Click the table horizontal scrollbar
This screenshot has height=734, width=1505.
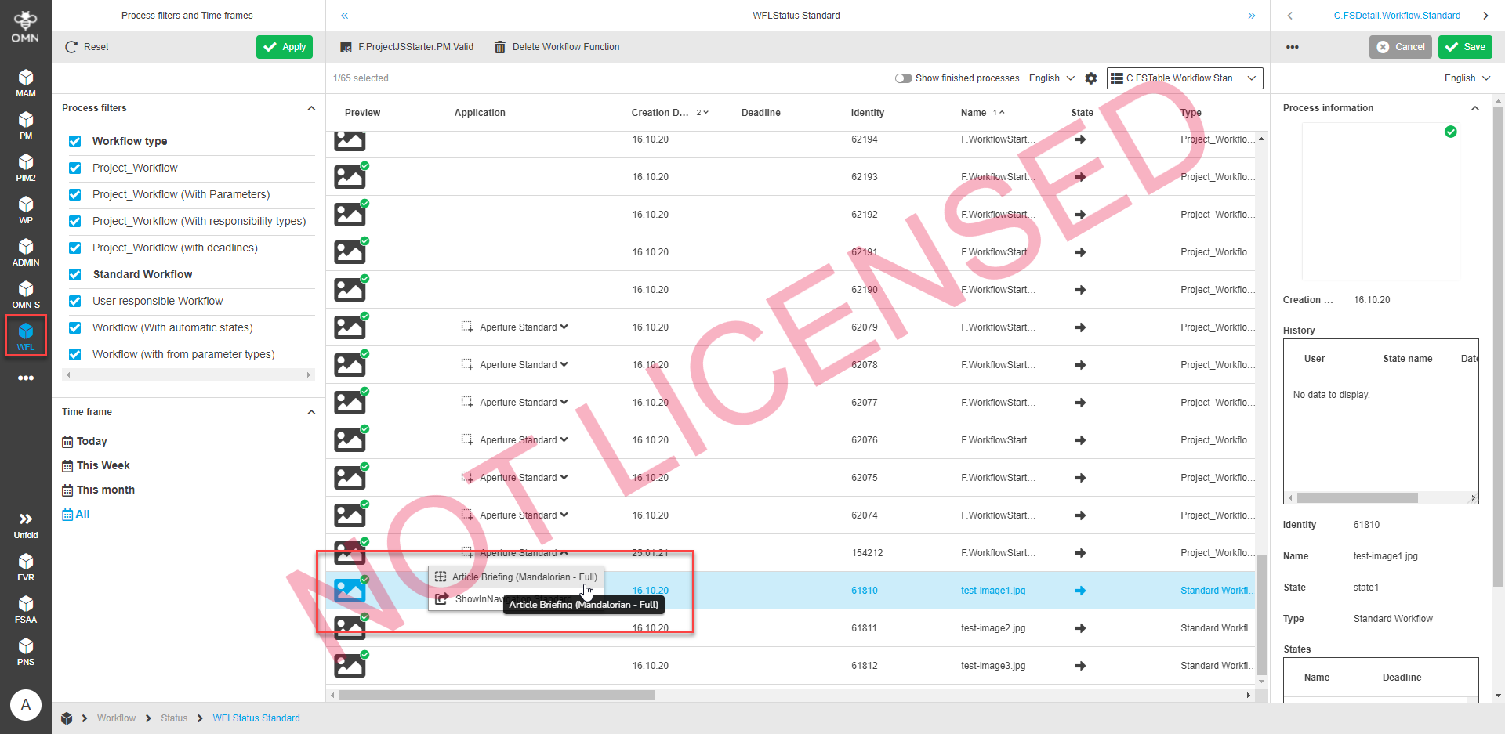[x=497, y=696]
